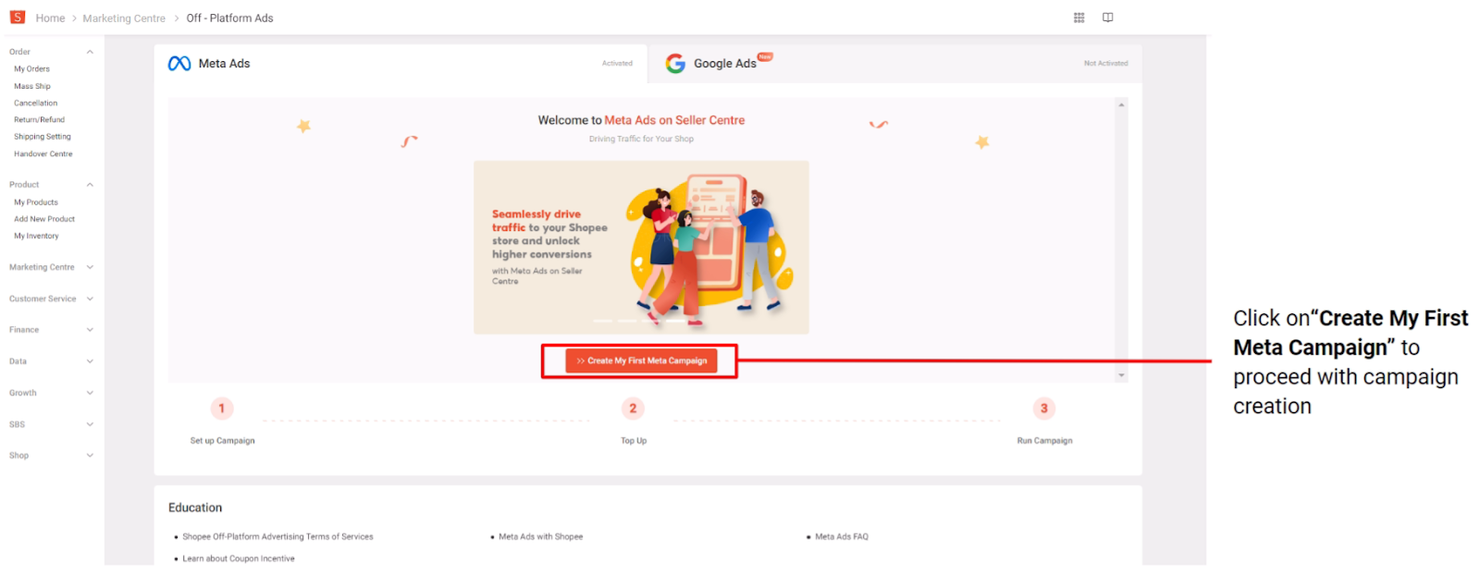Click the Meta infinity logo
Image resolution: width=1480 pixels, height=572 pixels.
click(179, 64)
